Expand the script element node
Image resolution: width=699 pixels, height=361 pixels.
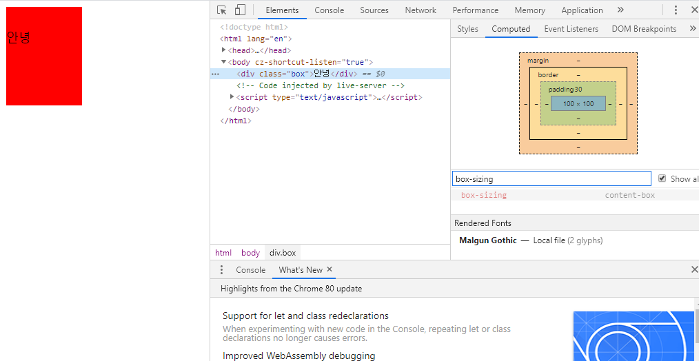tap(232, 96)
